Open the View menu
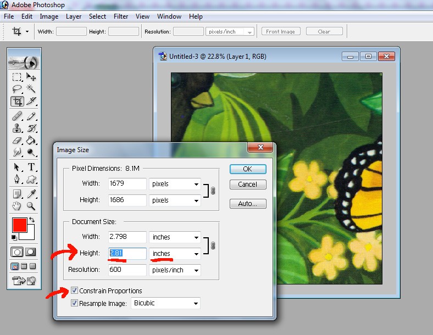 tap(142, 16)
